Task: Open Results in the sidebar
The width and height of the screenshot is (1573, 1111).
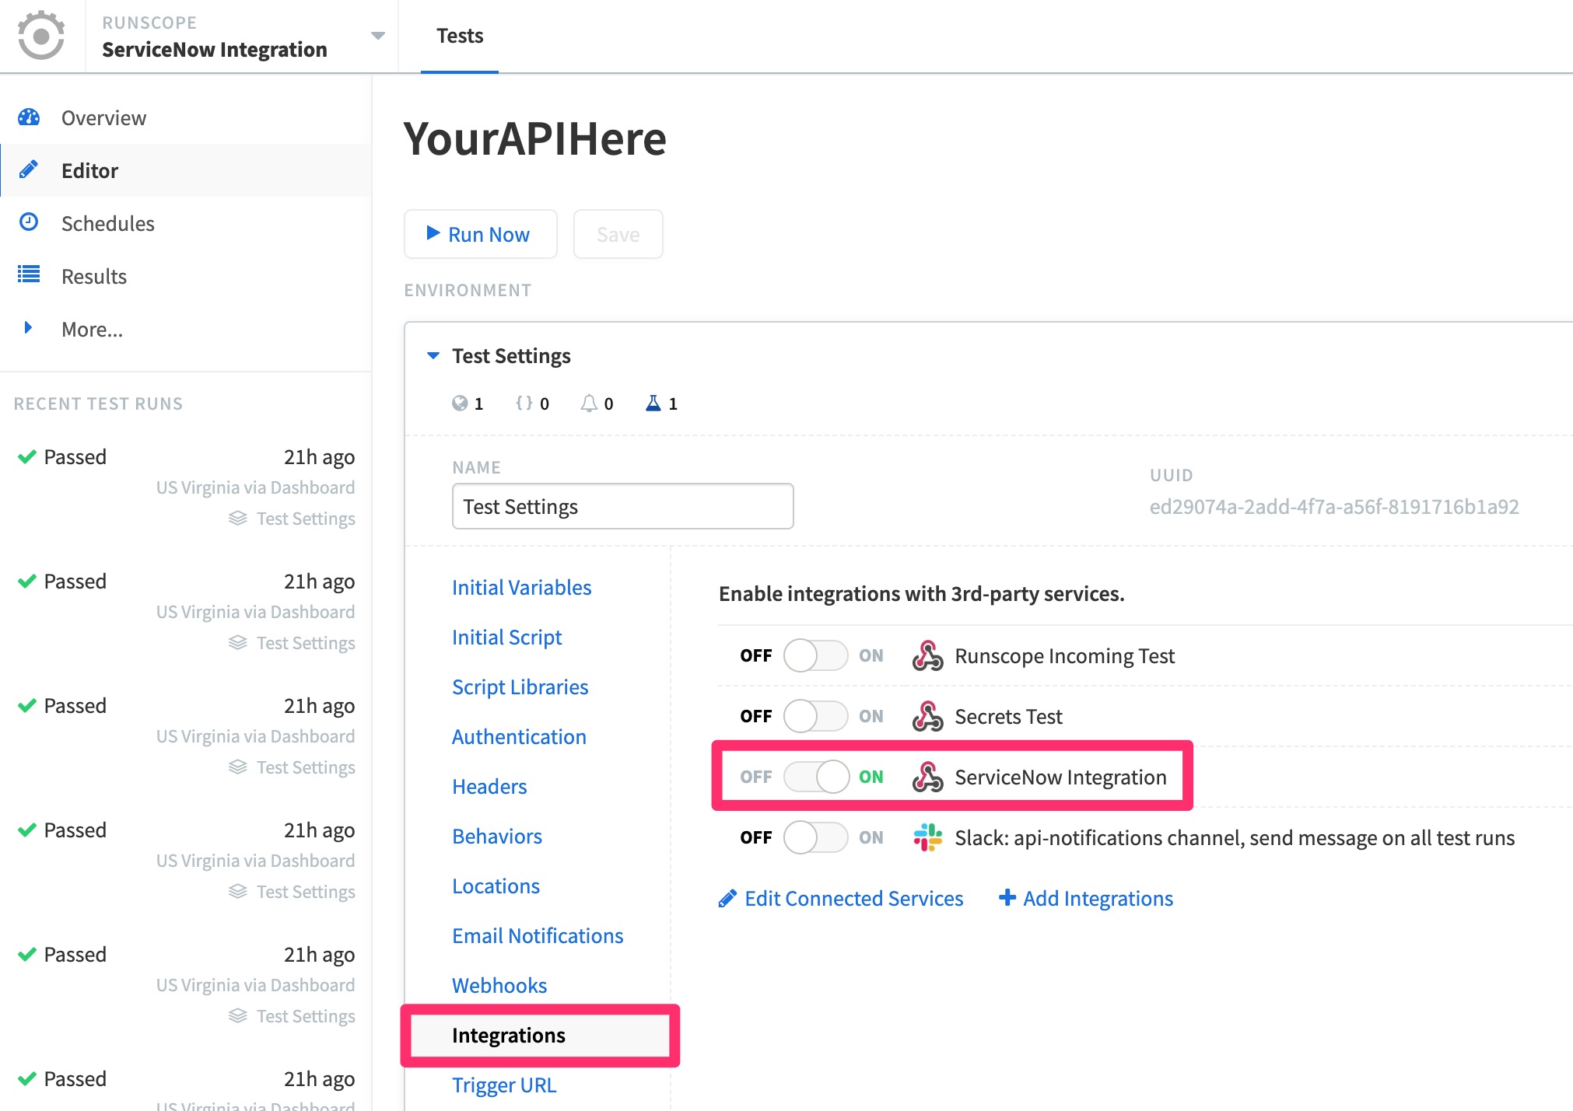Action: pyautogui.click(x=94, y=276)
